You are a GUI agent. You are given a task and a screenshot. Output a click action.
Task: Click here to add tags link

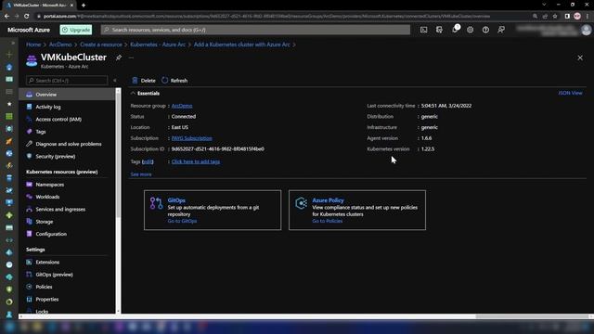[x=196, y=161]
